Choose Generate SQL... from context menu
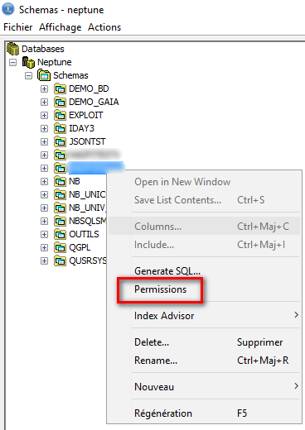Screen dimensions: 305x430 tap(167, 271)
